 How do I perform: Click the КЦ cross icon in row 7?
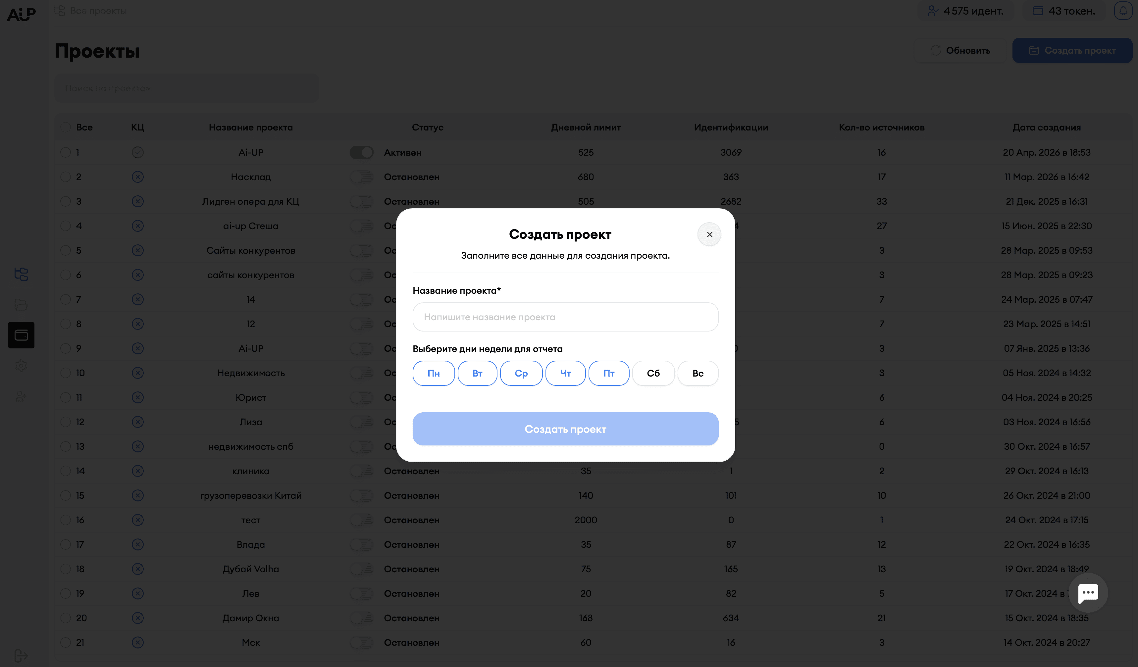[x=138, y=299]
